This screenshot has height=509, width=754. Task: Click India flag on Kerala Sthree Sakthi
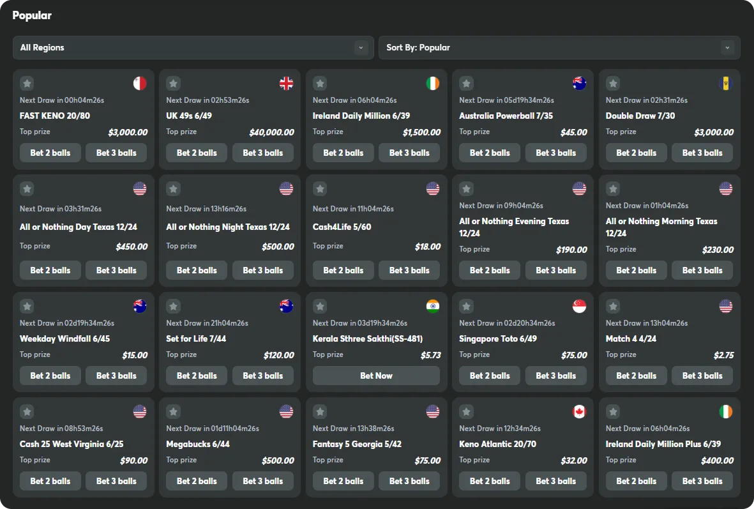coord(433,306)
